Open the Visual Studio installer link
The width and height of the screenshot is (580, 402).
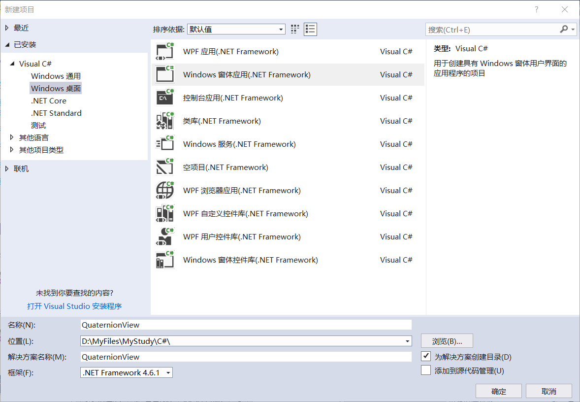pyautogui.click(x=74, y=306)
